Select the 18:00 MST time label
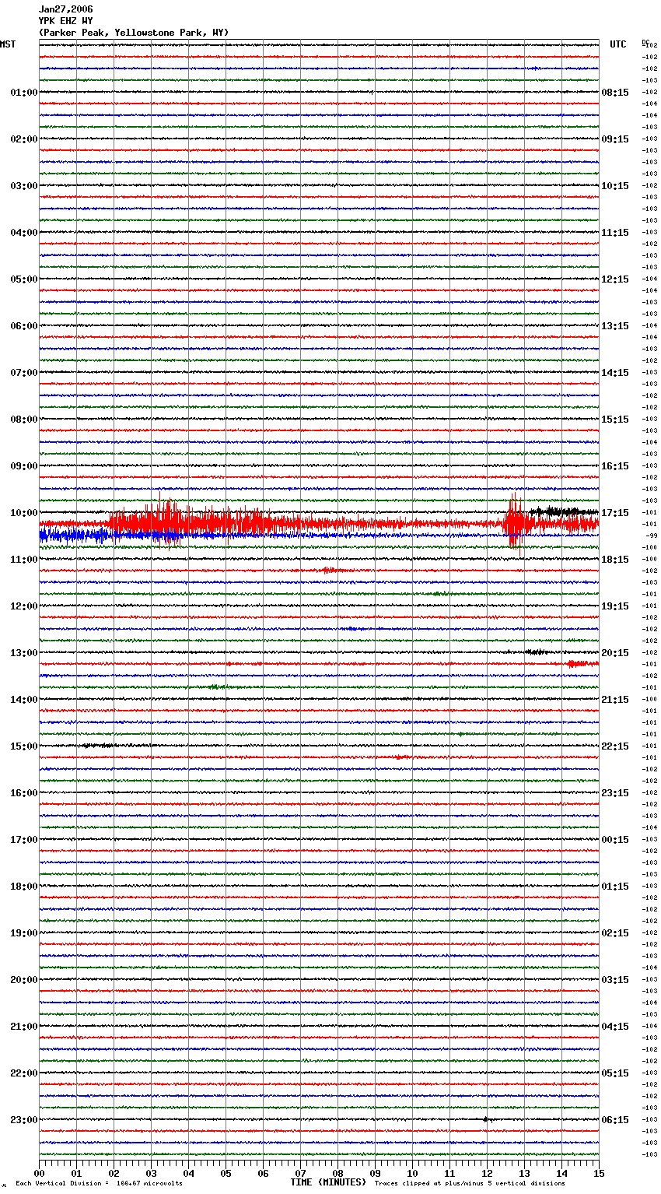 [24, 887]
